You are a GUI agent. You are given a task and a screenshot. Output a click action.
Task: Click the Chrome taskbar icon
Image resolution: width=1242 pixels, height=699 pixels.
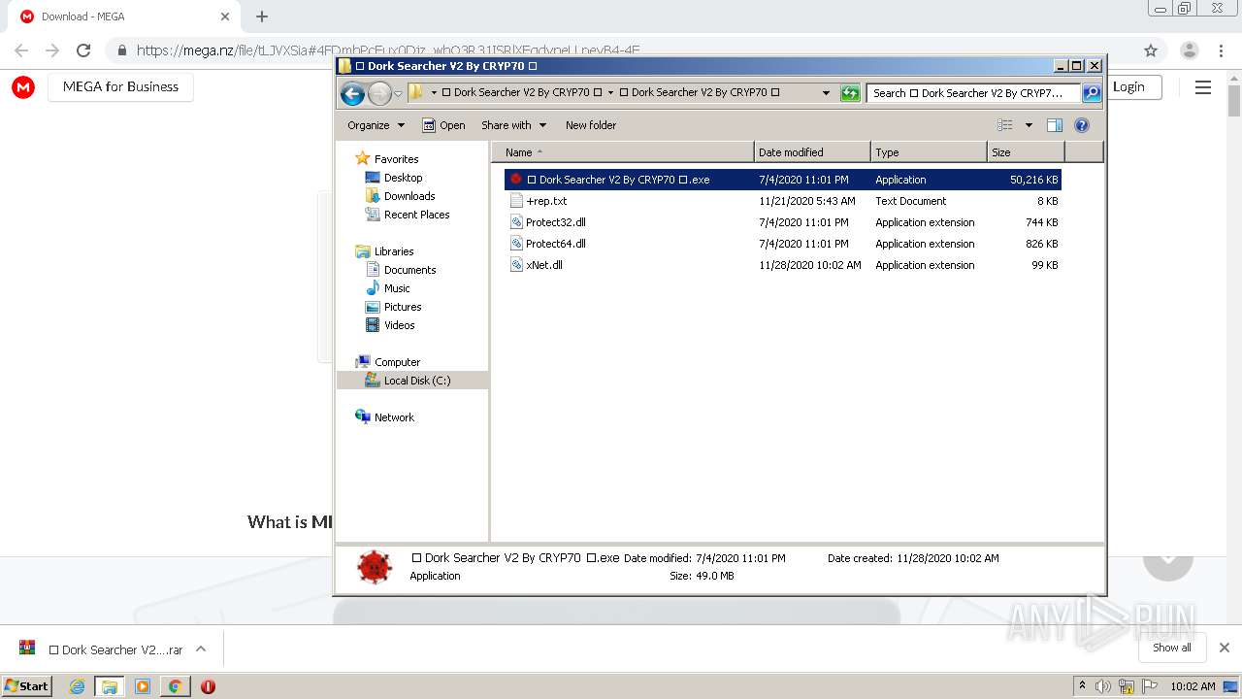175,686
